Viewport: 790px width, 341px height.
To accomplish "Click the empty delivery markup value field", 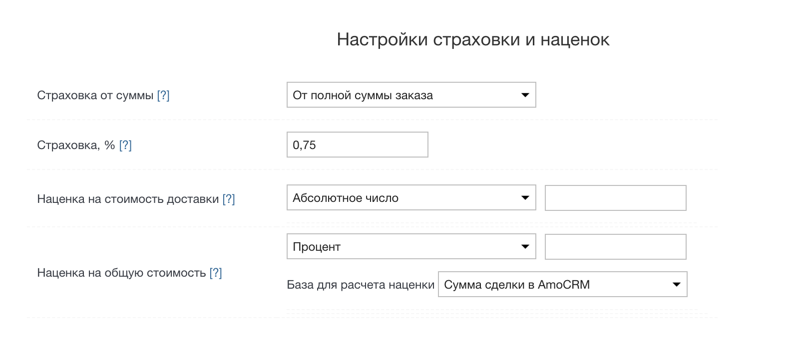I will tap(615, 197).
